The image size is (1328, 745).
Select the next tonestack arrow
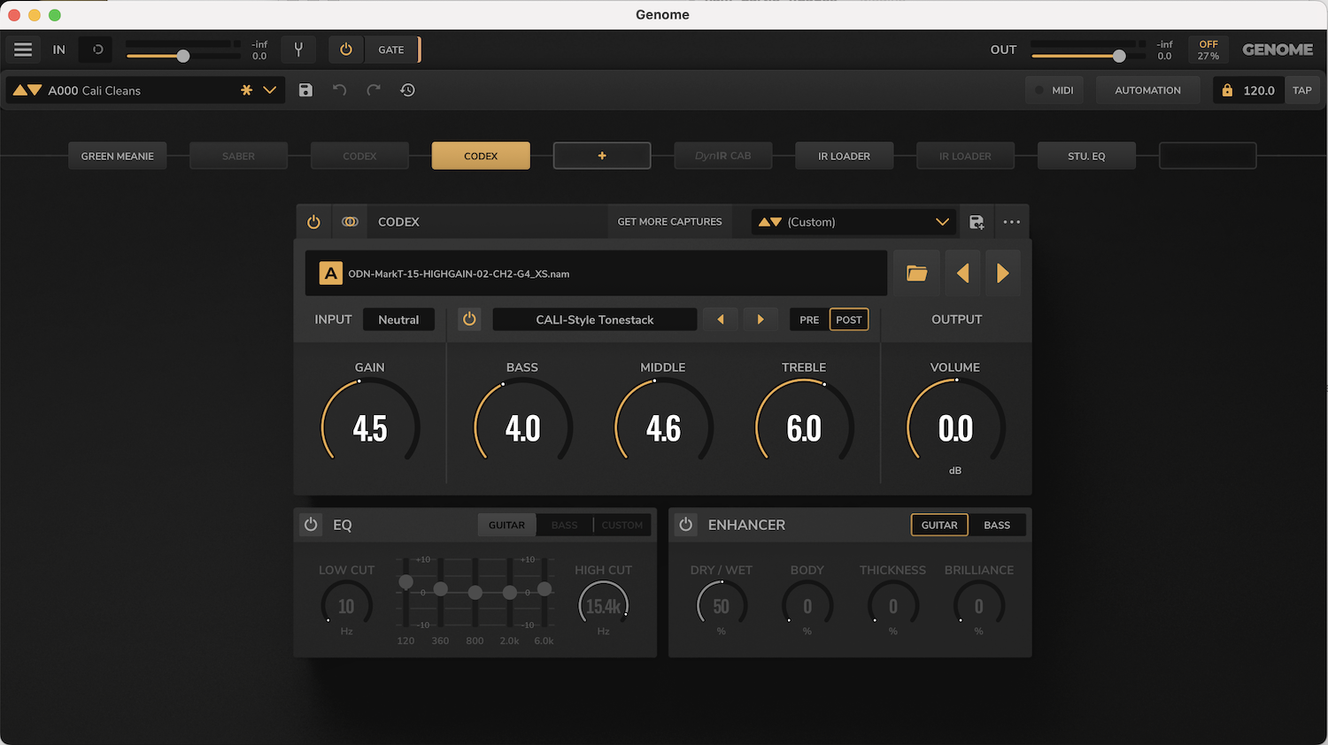click(x=761, y=319)
